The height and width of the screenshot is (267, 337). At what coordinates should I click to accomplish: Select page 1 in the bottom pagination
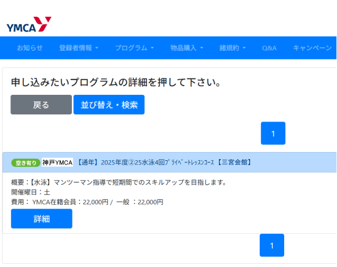[x=272, y=245]
